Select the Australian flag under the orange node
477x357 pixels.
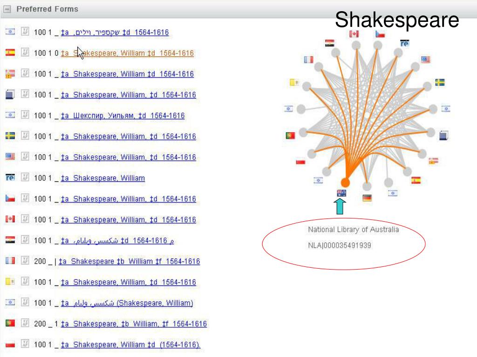(x=341, y=193)
